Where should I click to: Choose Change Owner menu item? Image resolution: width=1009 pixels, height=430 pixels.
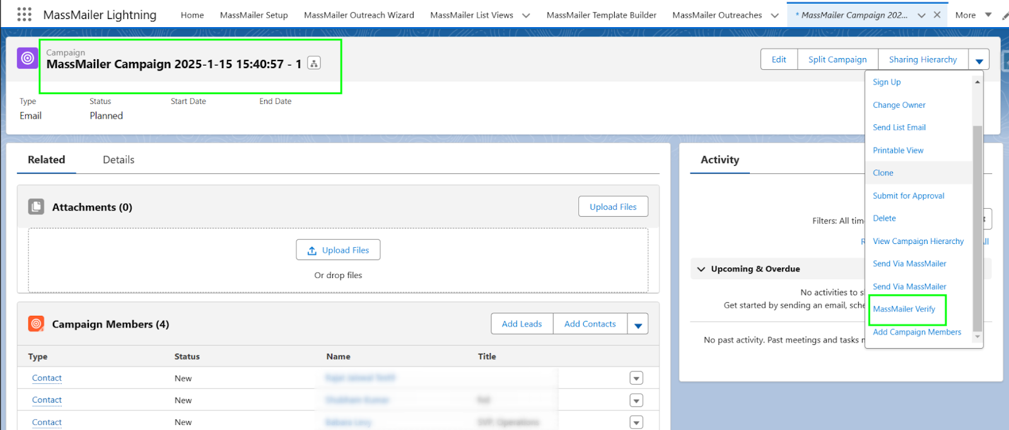[x=899, y=105]
